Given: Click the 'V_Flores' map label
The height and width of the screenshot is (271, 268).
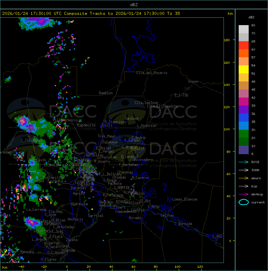Looking at the screenshot, I should [49, 259].
